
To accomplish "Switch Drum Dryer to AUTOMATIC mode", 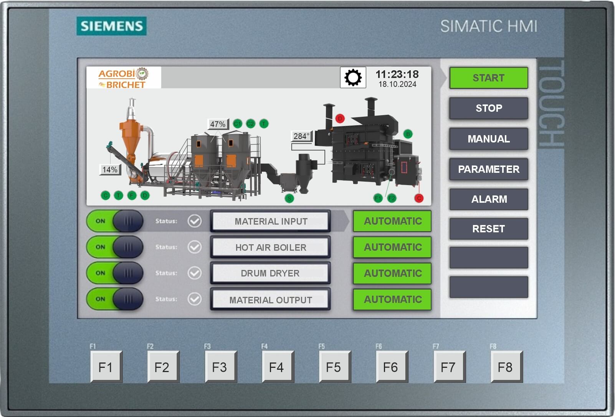I will coord(392,273).
